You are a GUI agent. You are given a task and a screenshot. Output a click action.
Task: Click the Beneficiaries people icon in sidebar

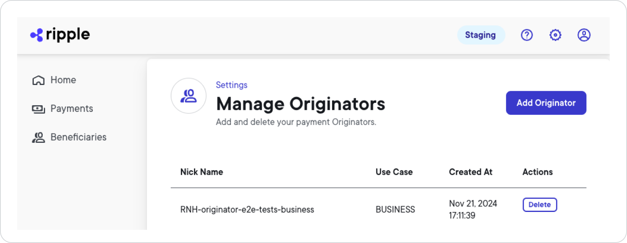pyautogui.click(x=38, y=137)
